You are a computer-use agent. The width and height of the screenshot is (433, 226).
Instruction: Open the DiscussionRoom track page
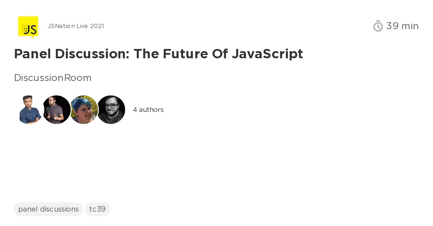click(53, 78)
